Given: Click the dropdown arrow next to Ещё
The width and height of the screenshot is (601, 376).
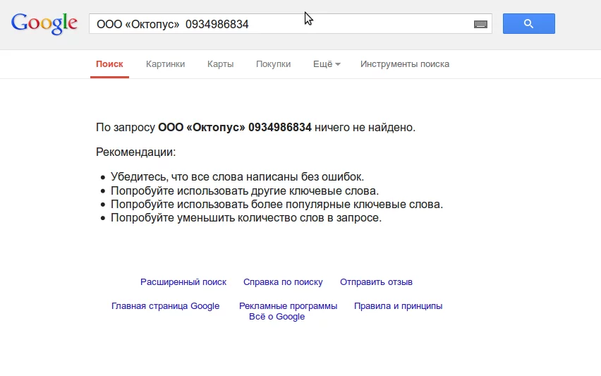Looking at the screenshot, I should 338,64.
